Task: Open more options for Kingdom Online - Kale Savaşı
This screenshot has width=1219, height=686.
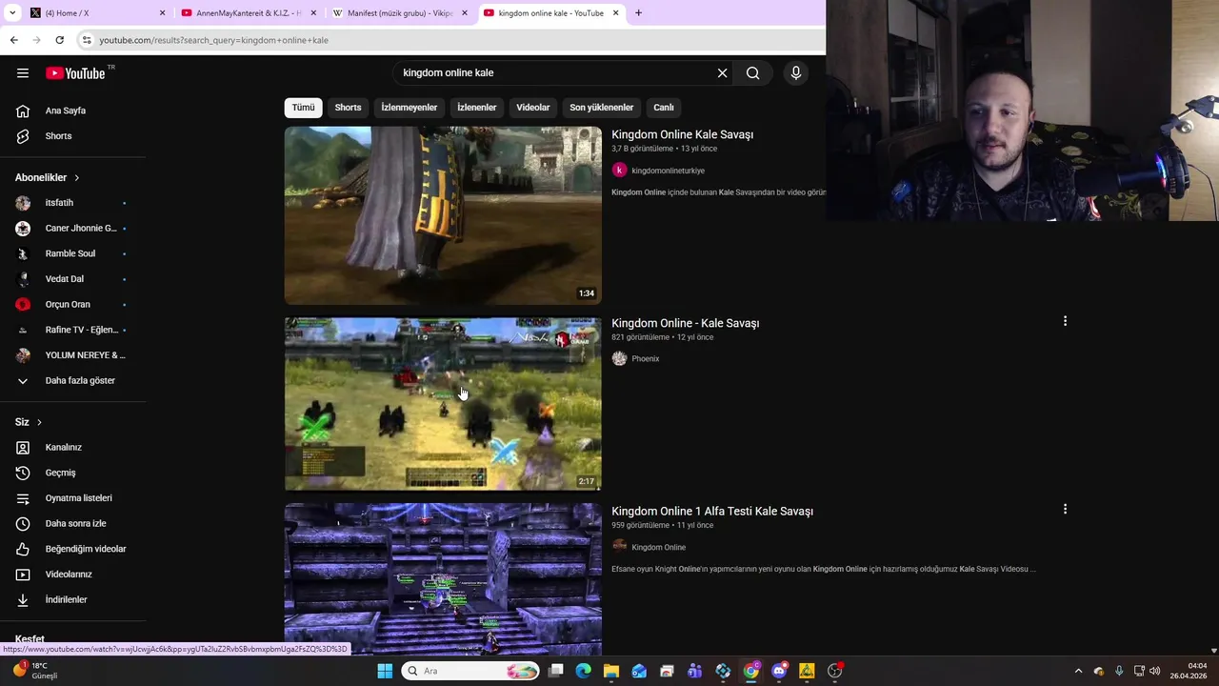Action: pyautogui.click(x=1065, y=321)
